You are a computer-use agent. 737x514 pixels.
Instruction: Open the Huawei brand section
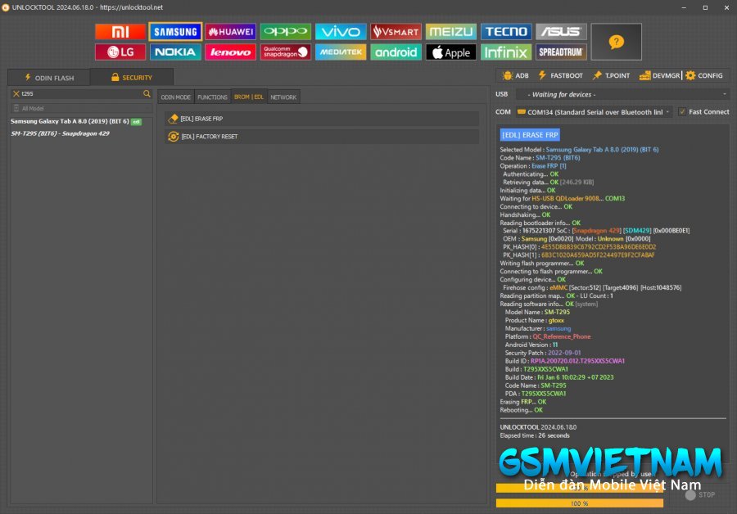click(x=230, y=31)
